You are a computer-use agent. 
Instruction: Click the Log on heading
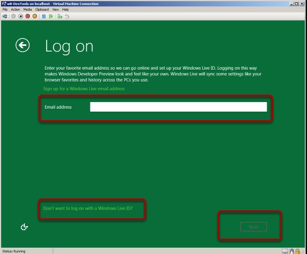(69, 46)
